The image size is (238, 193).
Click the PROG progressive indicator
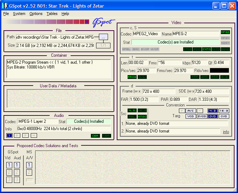pyautogui.click(x=132, y=77)
